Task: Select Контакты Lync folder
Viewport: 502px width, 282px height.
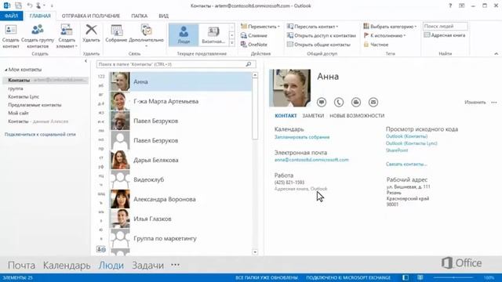Action: 24,96
